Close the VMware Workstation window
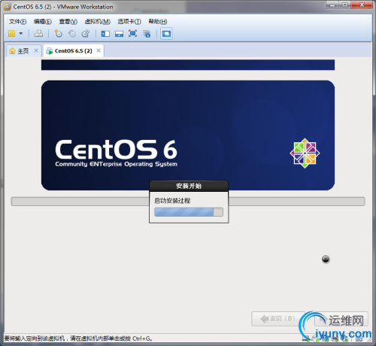The width and height of the screenshot is (376, 346). click(362, 5)
